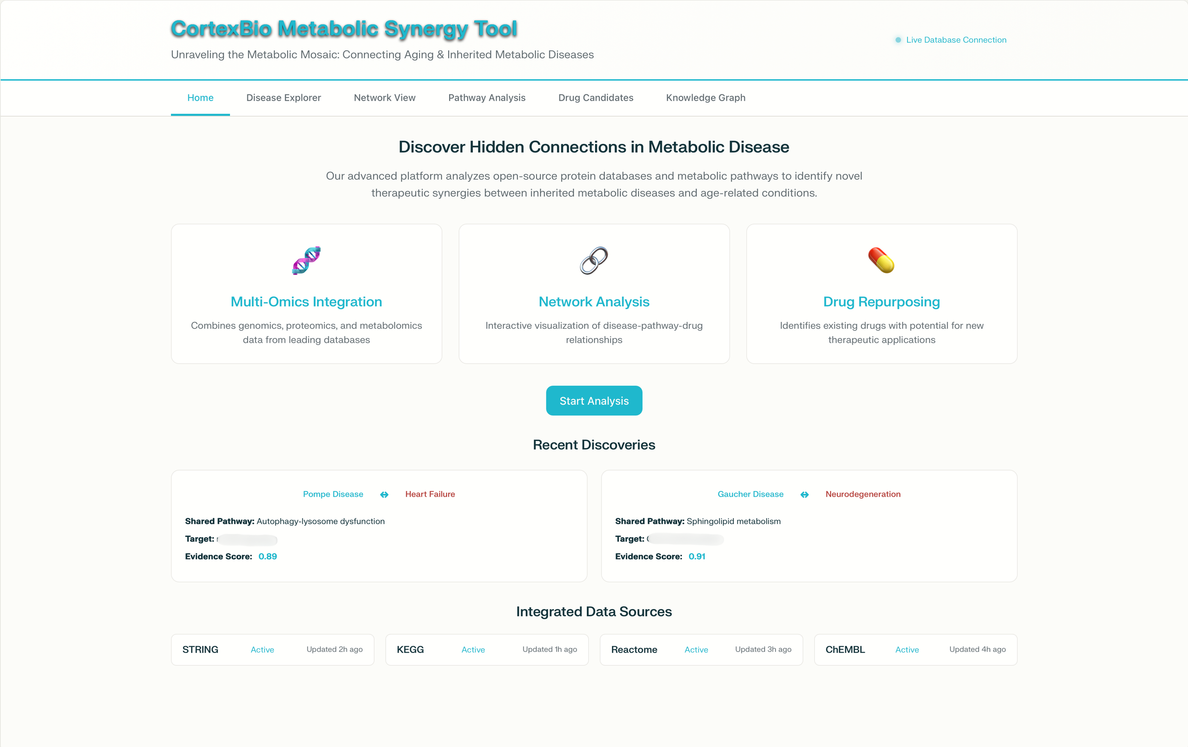Select the ChEMBL data source card

[x=915, y=649]
